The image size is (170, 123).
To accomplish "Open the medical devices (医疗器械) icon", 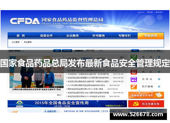I will tap(134, 87).
